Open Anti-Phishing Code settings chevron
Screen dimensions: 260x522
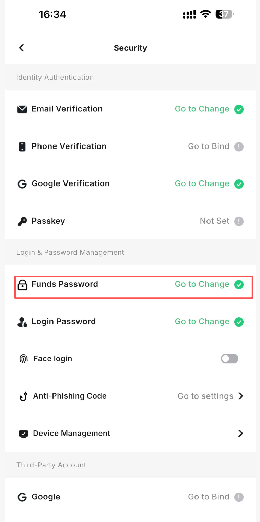pos(240,396)
